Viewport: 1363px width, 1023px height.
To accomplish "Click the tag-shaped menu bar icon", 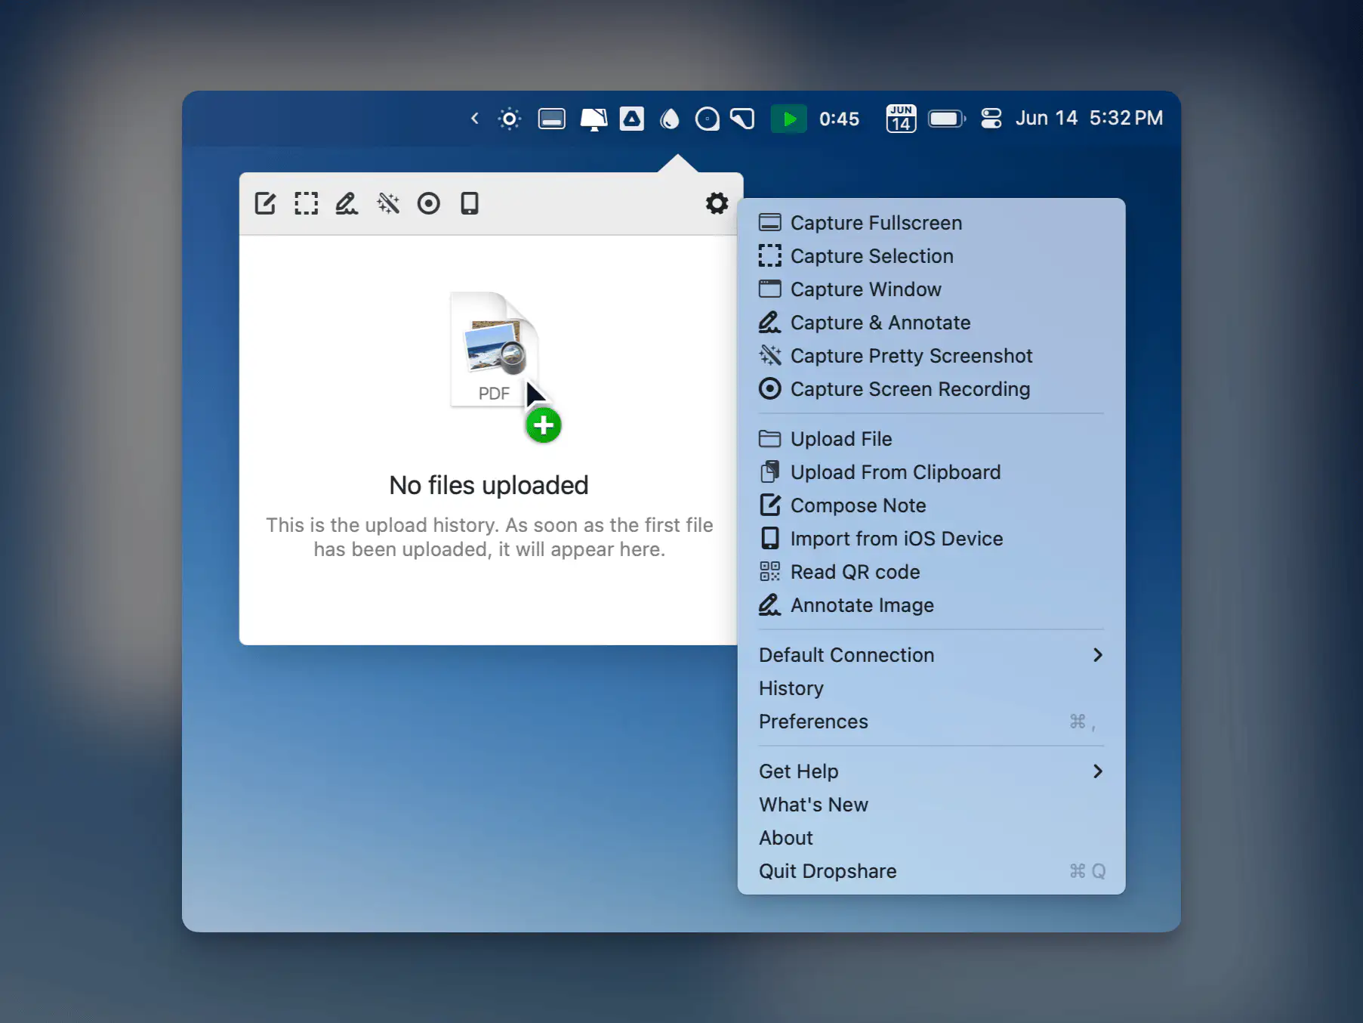I will 743,119.
